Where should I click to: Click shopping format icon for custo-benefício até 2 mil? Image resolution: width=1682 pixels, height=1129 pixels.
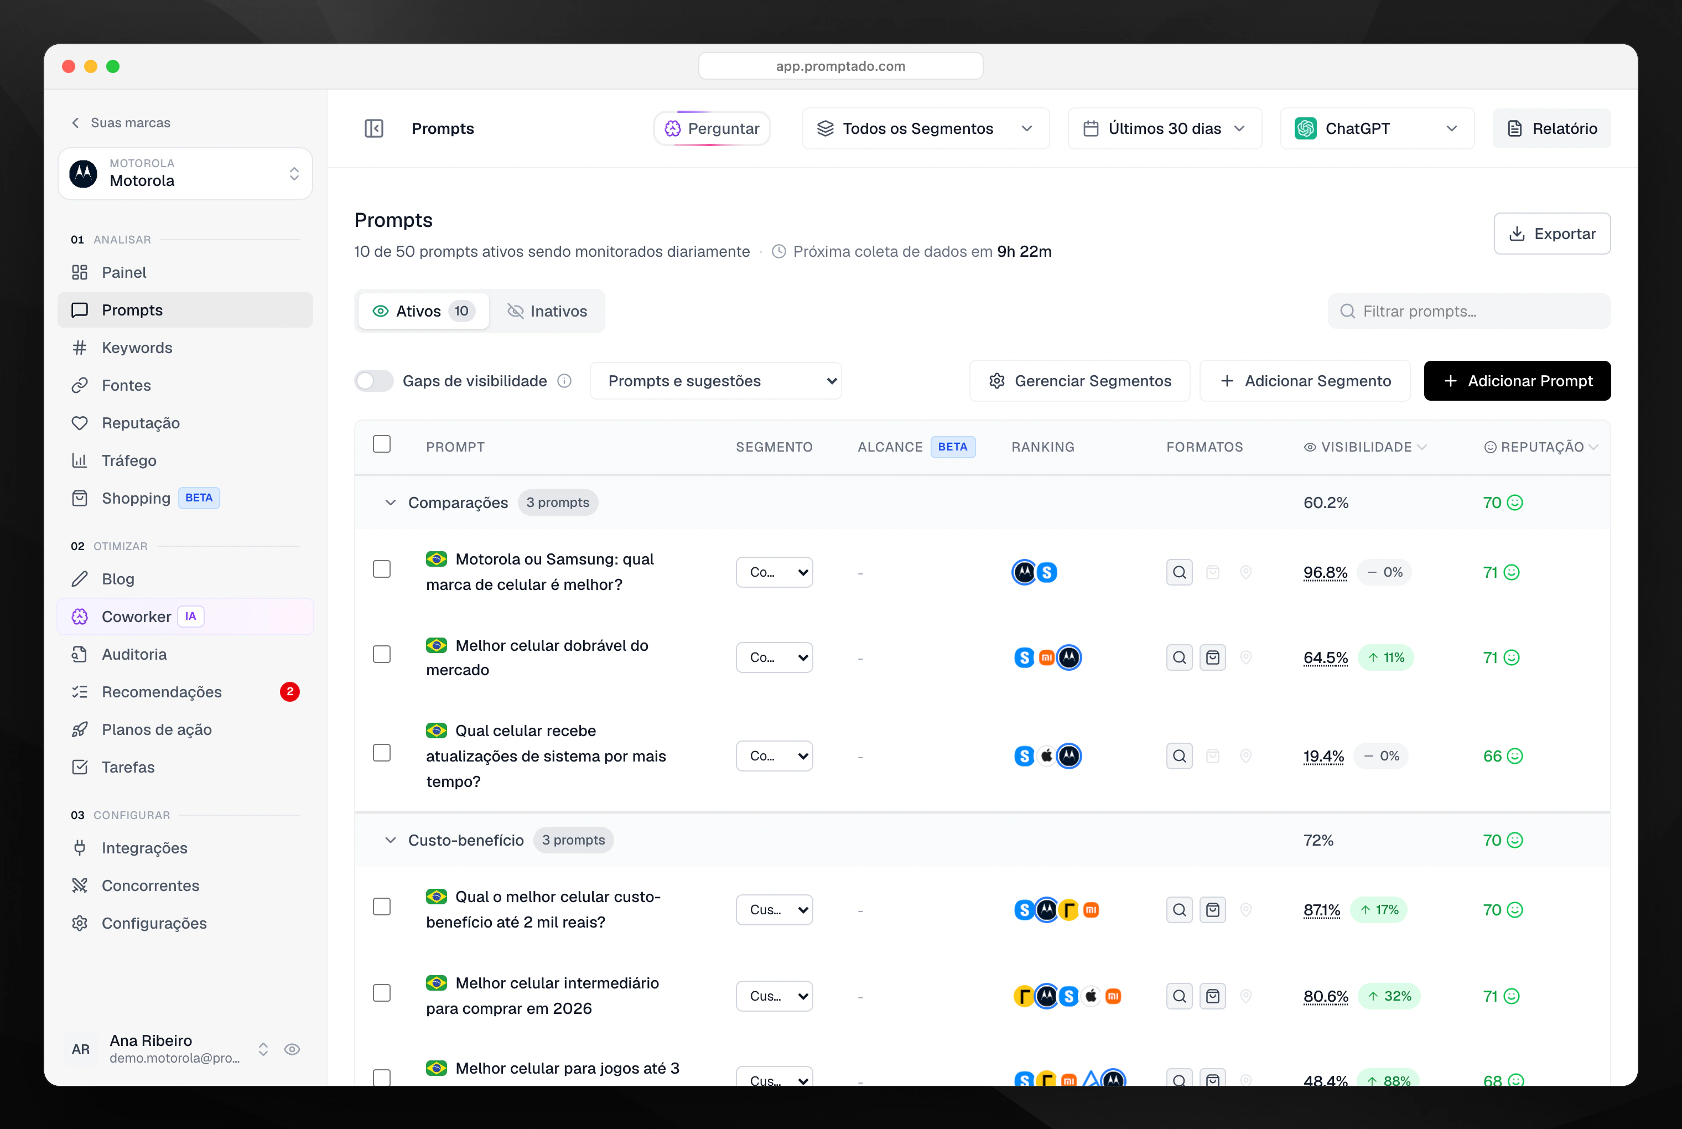(1213, 910)
